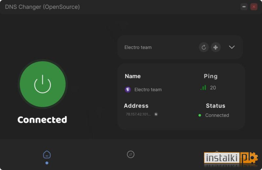The width and height of the screenshot is (262, 170).
Task: Click the large Connected label under power button
Action: point(42,120)
